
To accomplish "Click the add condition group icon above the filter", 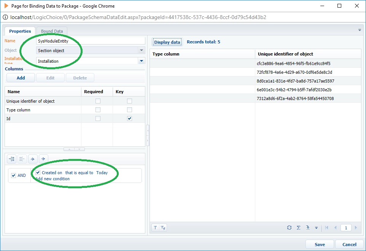I will pos(11,159).
